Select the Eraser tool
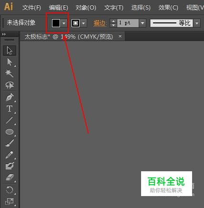 [x=10, y=177]
